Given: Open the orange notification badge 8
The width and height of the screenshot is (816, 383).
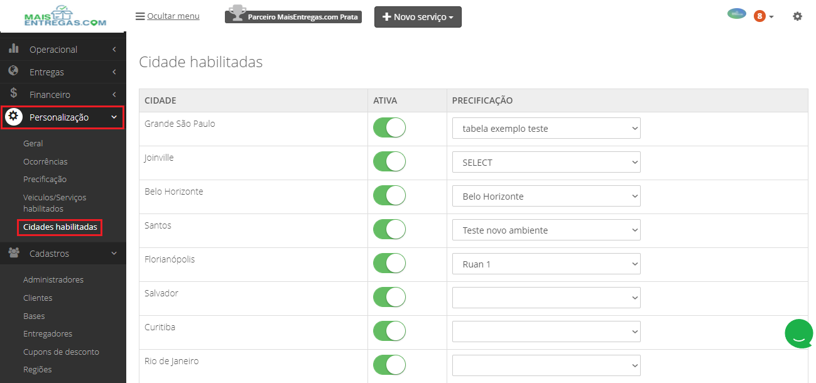Looking at the screenshot, I should tap(759, 16).
